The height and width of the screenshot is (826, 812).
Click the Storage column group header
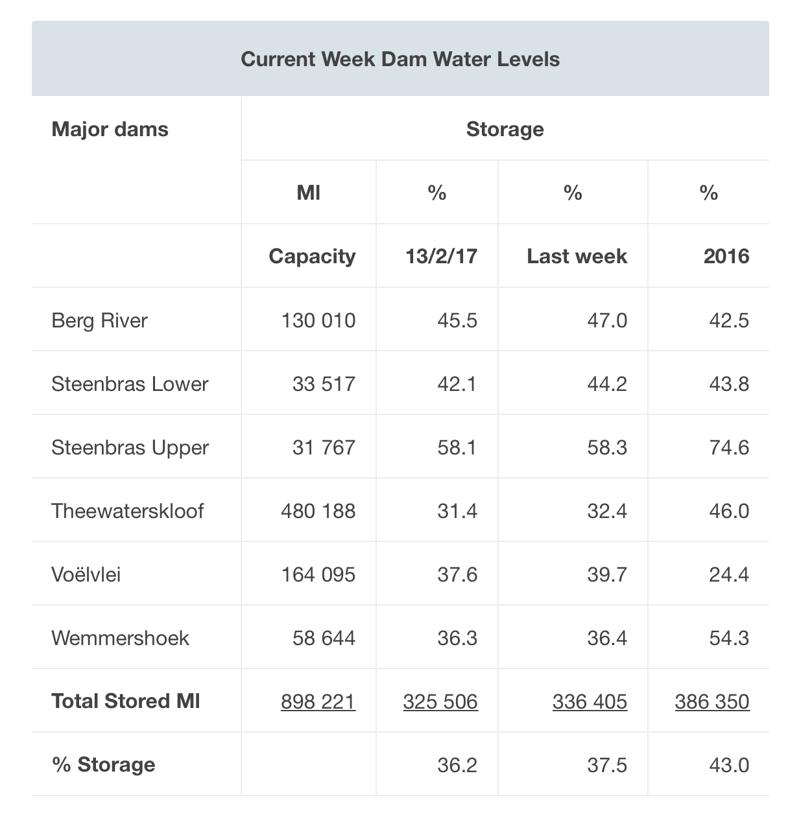[x=505, y=129]
